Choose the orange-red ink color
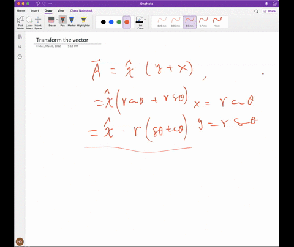The height and width of the screenshot is (247, 294). 127,22
